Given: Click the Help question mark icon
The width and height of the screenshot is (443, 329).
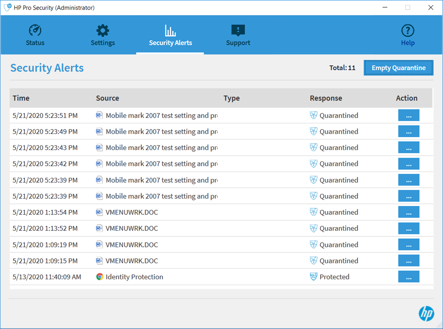Looking at the screenshot, I should (x=408, y=30).
